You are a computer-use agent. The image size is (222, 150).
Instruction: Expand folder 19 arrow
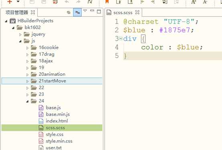(27, 68)
